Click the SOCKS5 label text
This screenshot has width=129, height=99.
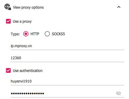coord(58,34)
